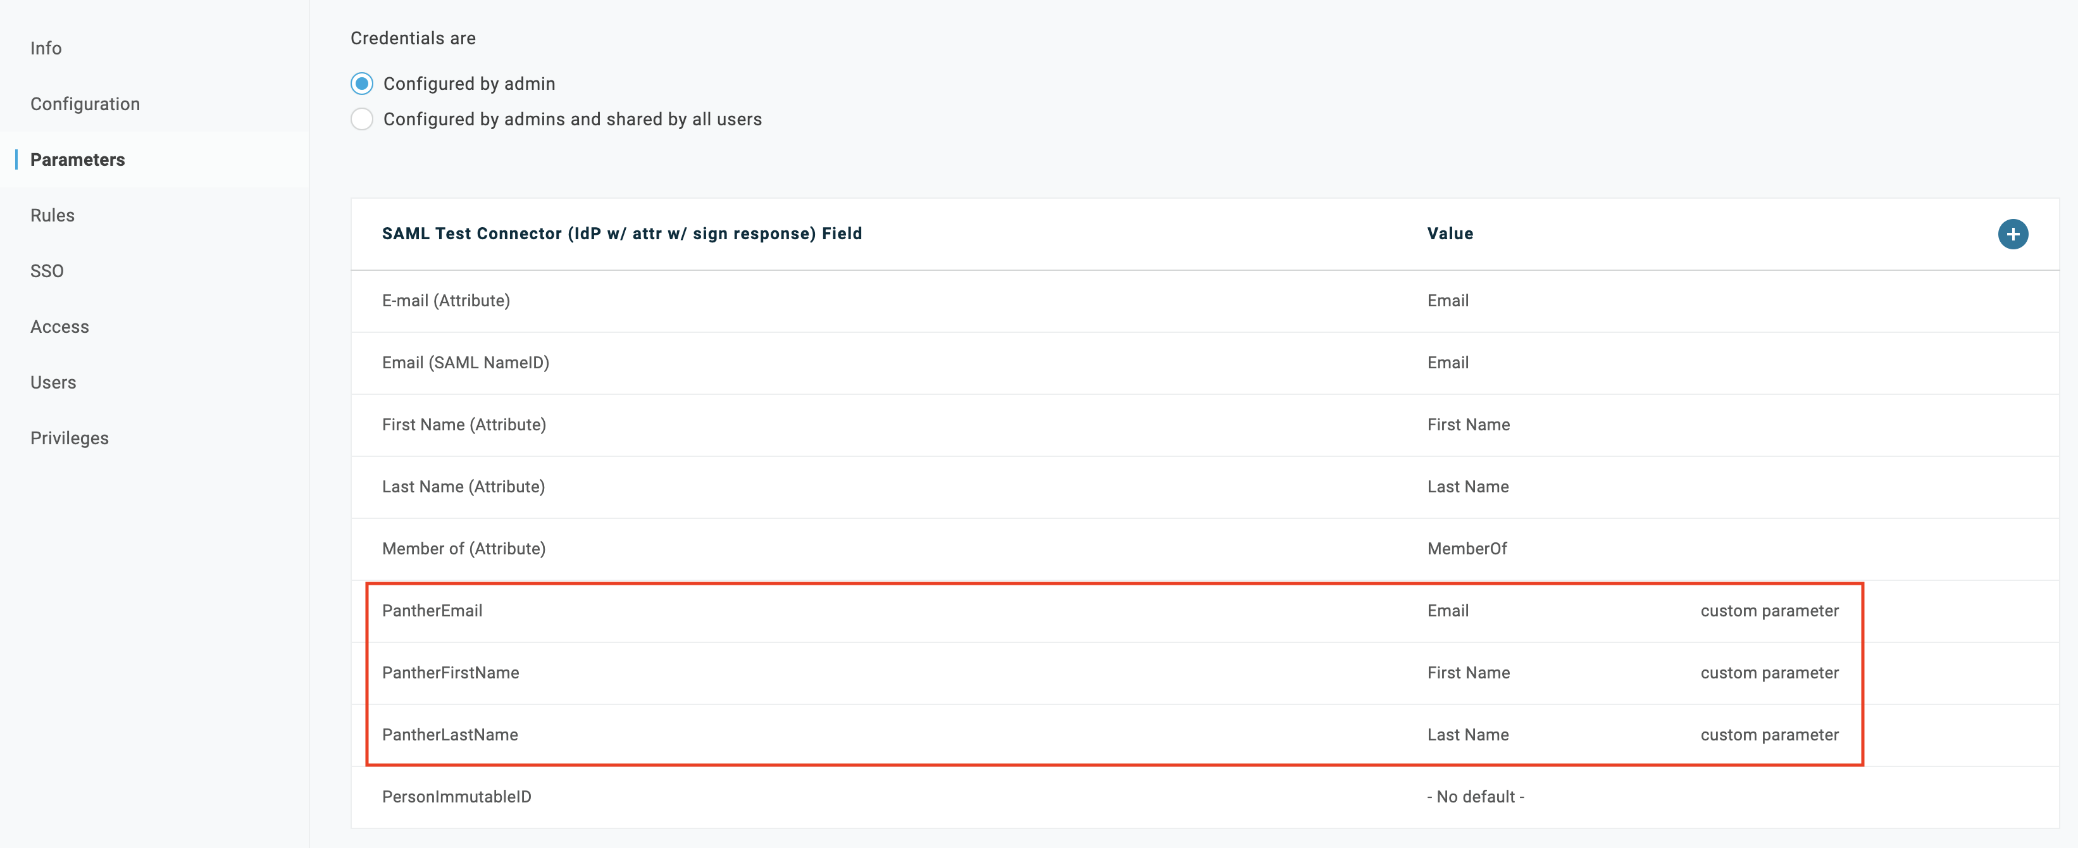Open the E-mail (Attribute) parameter row

[446, 301]
